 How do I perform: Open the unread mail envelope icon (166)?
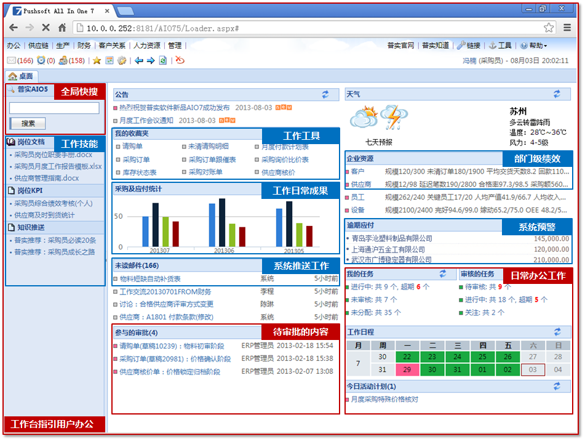pos(12,60)
